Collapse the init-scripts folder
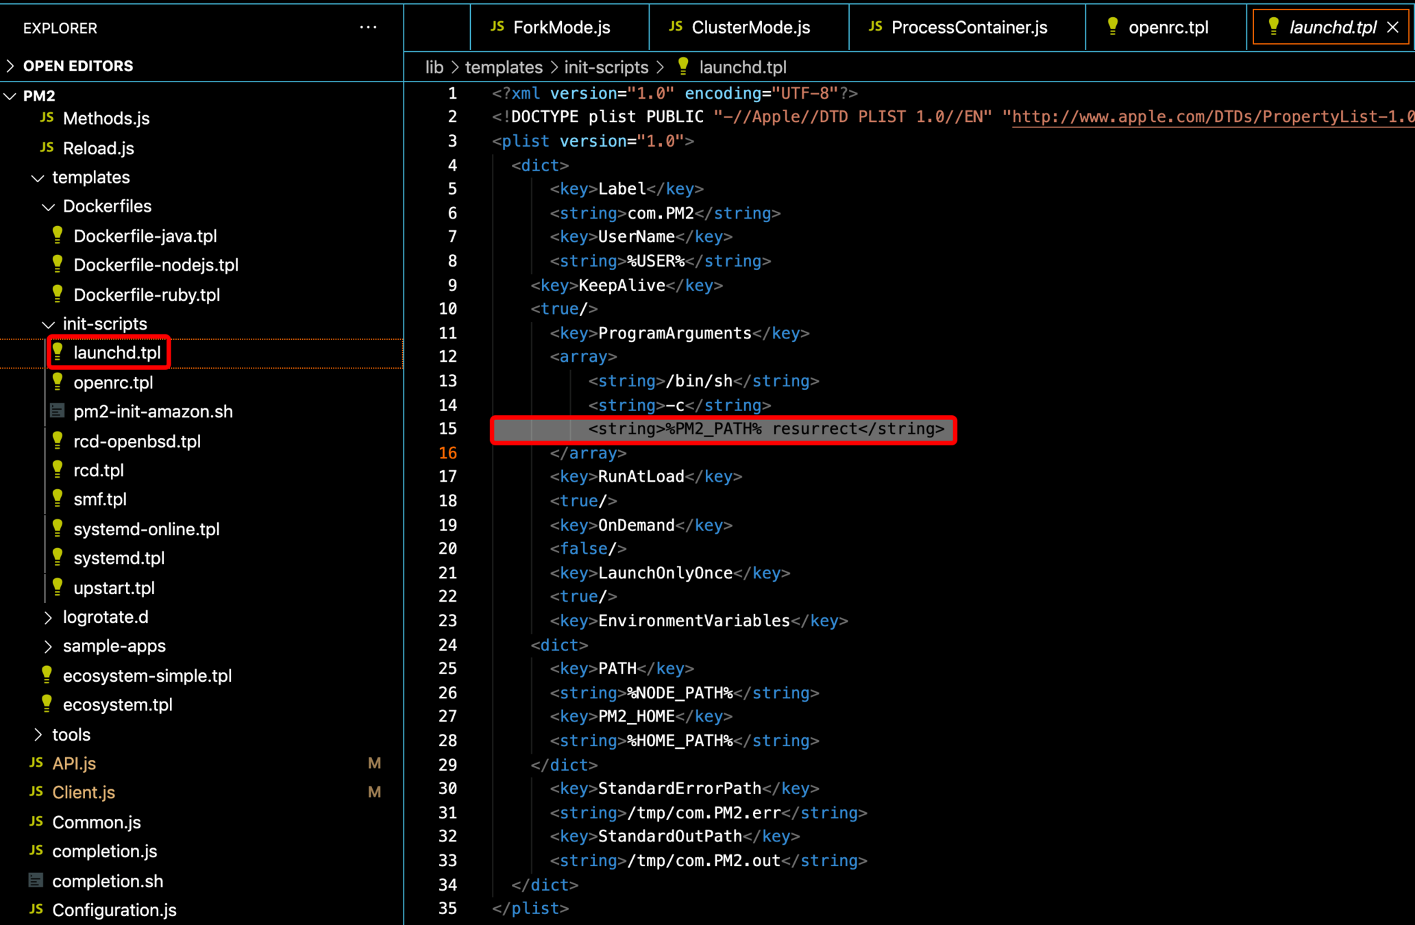This screenshot has width=1415, height=925. [48, 324]
